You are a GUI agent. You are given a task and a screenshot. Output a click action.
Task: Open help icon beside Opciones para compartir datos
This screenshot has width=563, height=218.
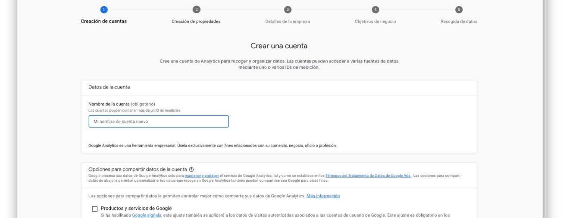click(191, 169)
